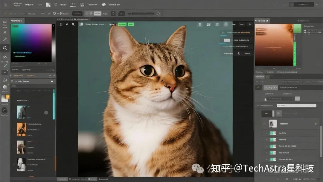Select the blue diagonal brush tool

pyautogui.click(x=5, y=65)
